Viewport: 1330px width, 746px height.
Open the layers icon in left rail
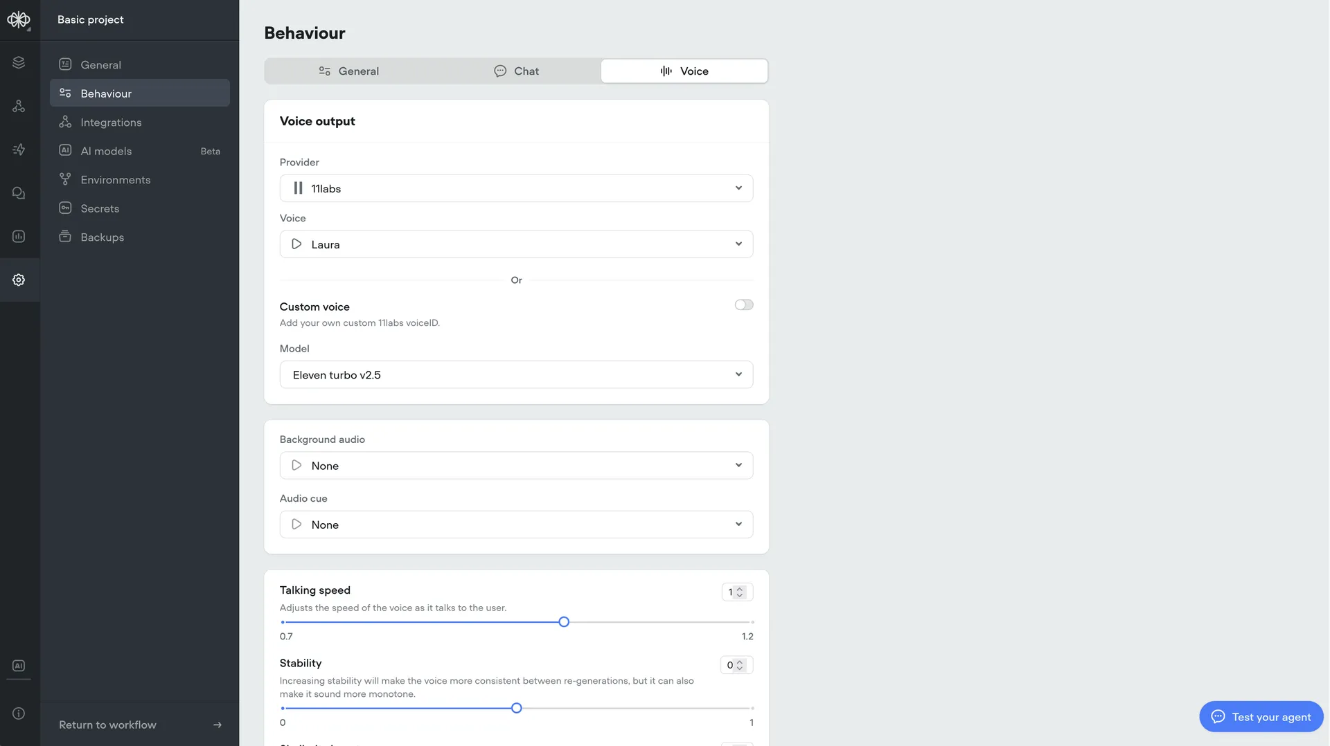tap(19, 63)
